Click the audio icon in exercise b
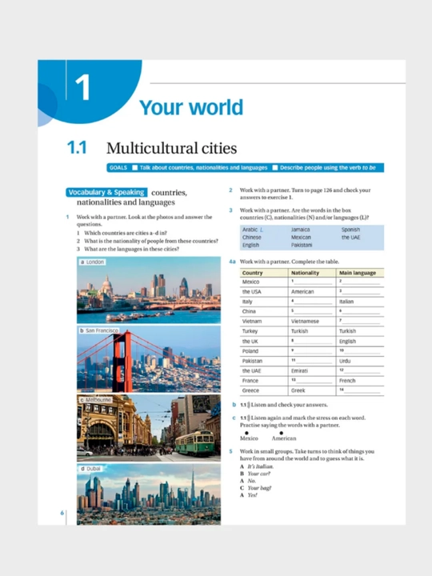Viewport: 432px width, 576px height. (x=249, y=405)
